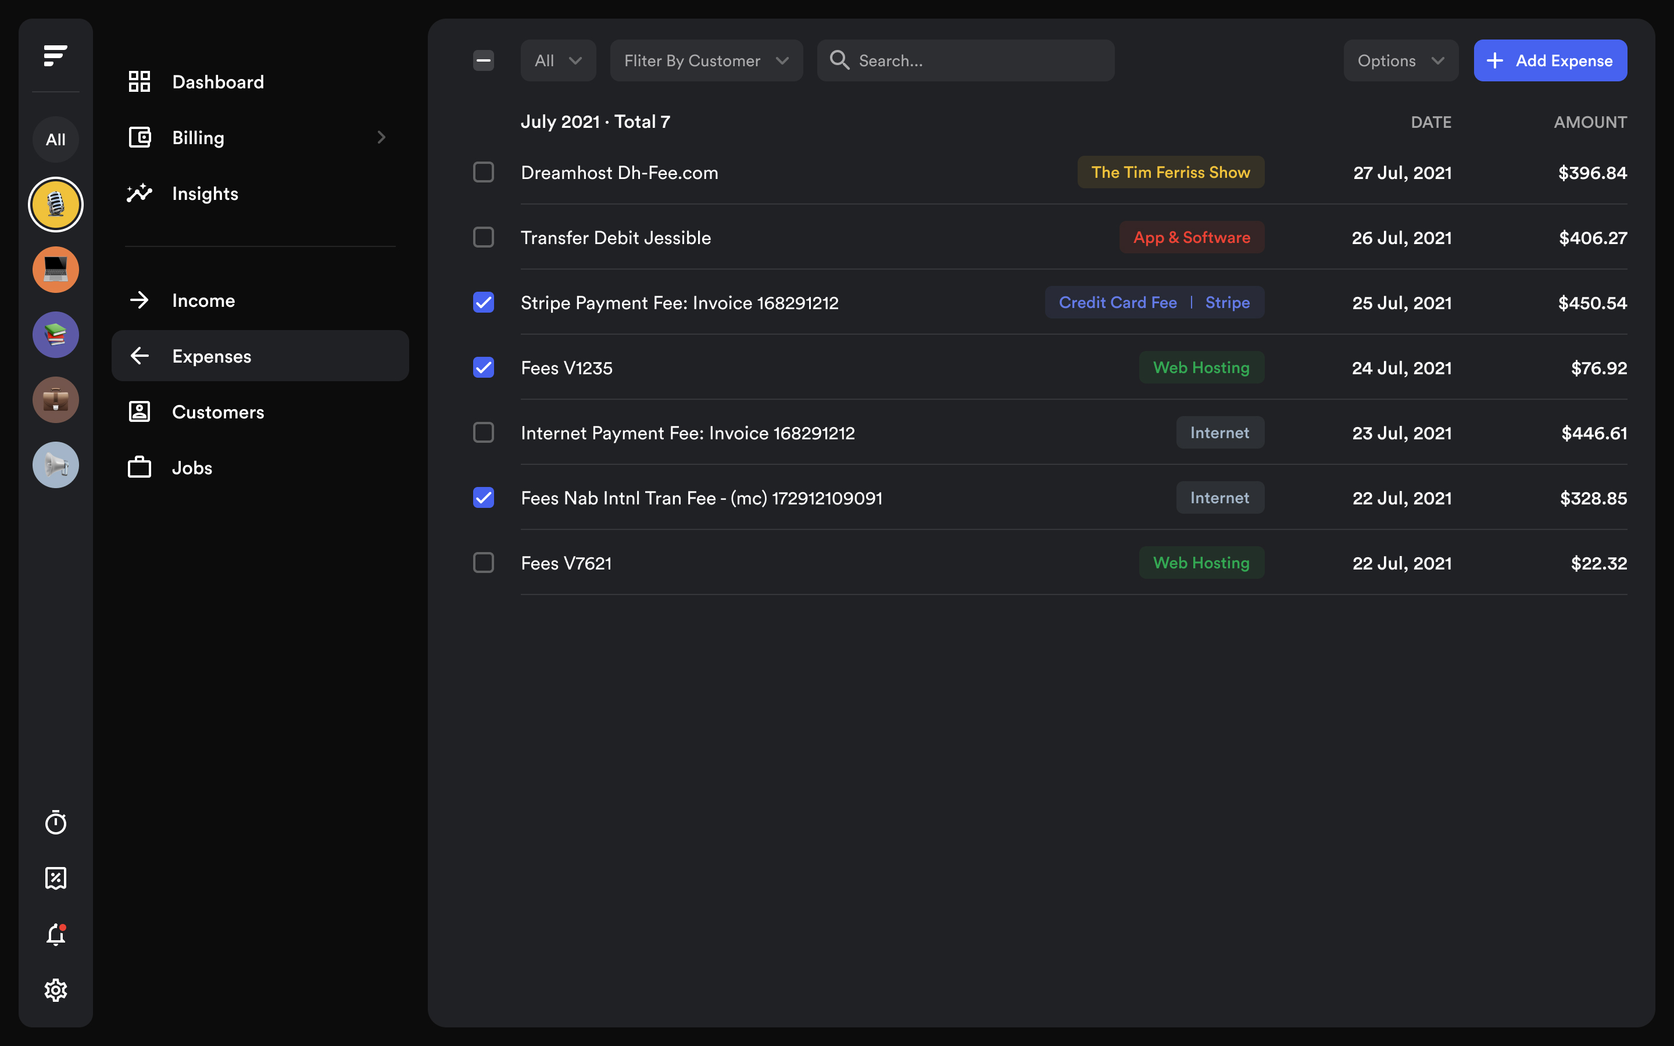Open the Customers section
The image size is (1674, 1046).
[x=217, y=411]
